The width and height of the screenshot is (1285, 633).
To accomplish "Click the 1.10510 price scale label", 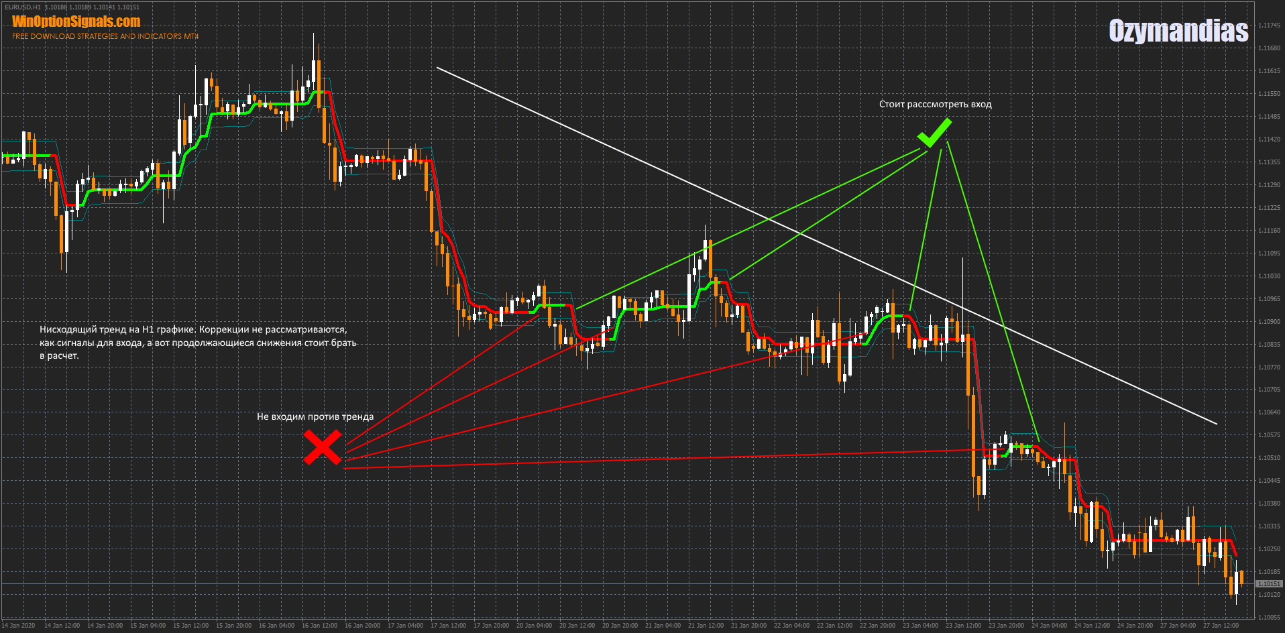I will tap(1268, 458).
